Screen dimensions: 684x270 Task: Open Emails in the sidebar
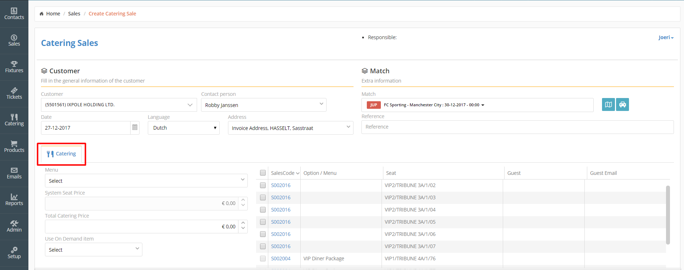tap(14, 173)
